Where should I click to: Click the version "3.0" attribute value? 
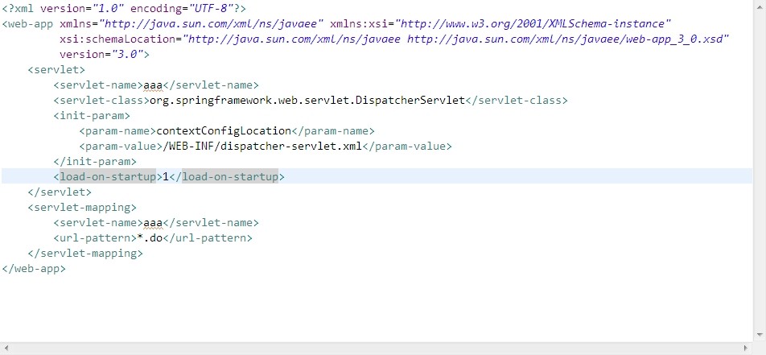pyautogui.click(x=127, y=54)
